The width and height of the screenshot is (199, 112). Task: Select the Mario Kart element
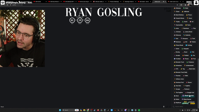(x=191, y=69)
